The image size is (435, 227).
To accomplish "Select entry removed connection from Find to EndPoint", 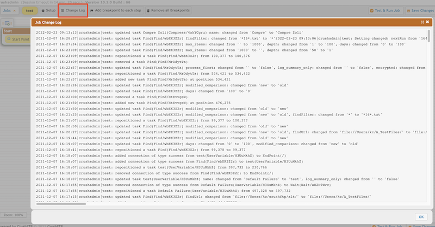I will [x=154, y=173].
